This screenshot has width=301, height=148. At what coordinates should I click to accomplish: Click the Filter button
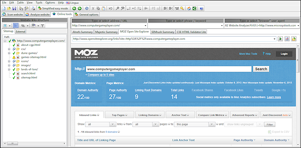click(x=270, y=124)
